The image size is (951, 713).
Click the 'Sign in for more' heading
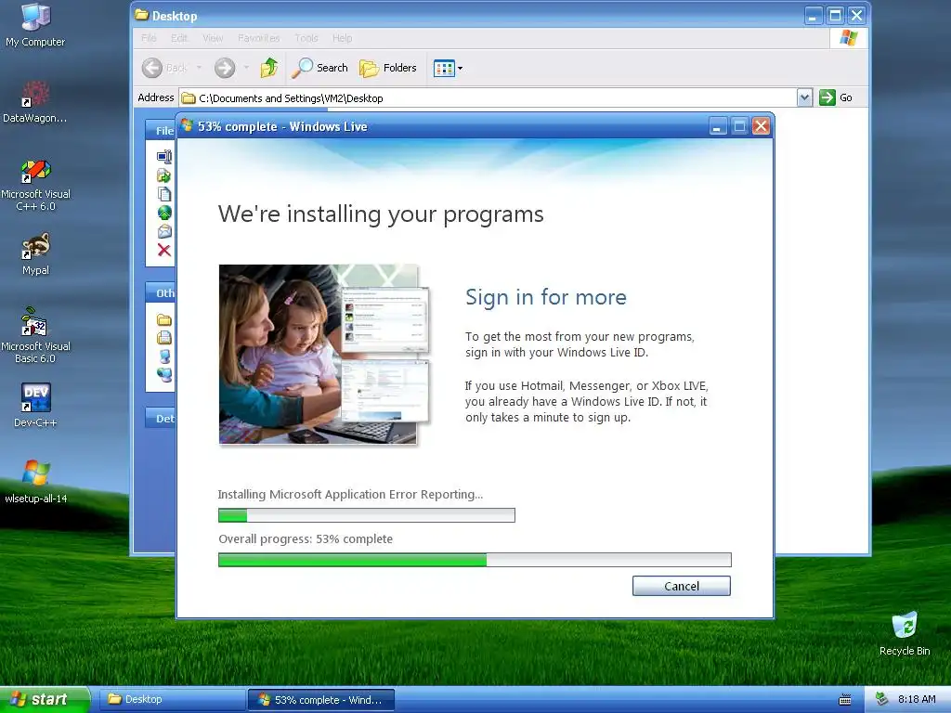pos(546,297)
